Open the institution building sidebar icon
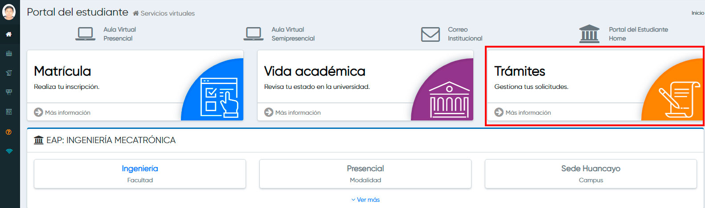This screenshot has height=208, width=705. 9,54
